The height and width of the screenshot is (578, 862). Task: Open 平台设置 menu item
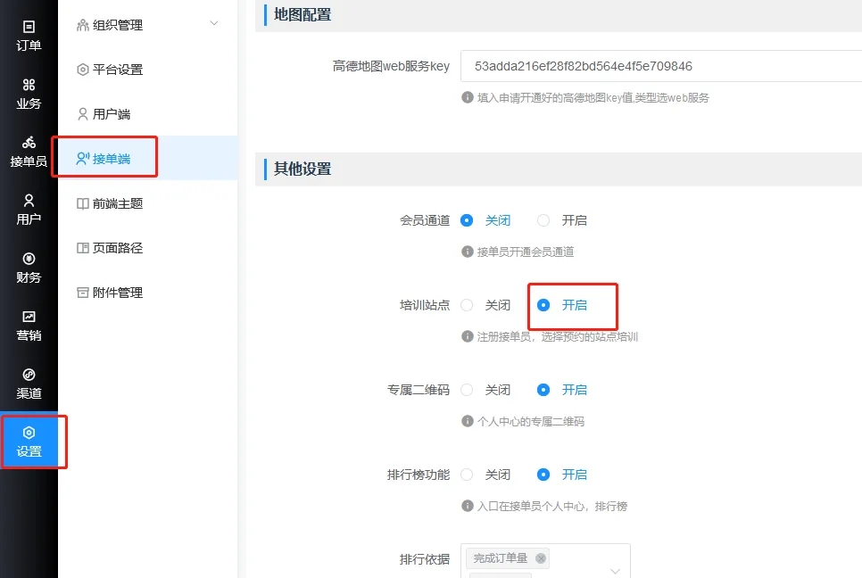tap(117, 70)
